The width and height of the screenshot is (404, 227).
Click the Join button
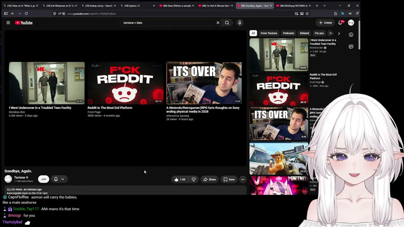44,179
